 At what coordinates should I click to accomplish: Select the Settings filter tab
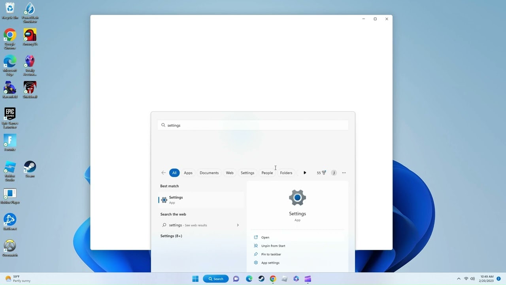(x=247, y=173)
